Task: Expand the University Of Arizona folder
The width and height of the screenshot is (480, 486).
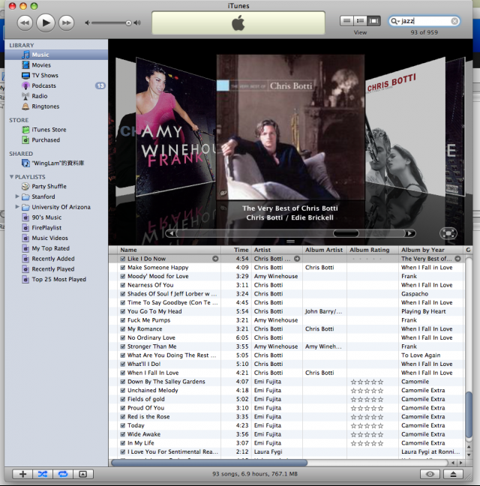Action: tap(17, 207)
